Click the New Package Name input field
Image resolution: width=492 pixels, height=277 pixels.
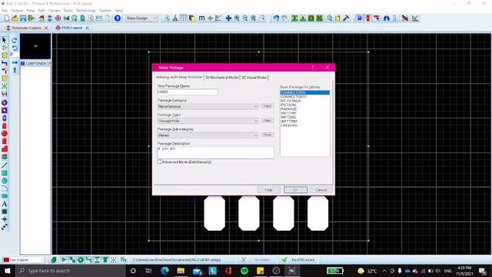pyautogui.click(x=188, y=92)
